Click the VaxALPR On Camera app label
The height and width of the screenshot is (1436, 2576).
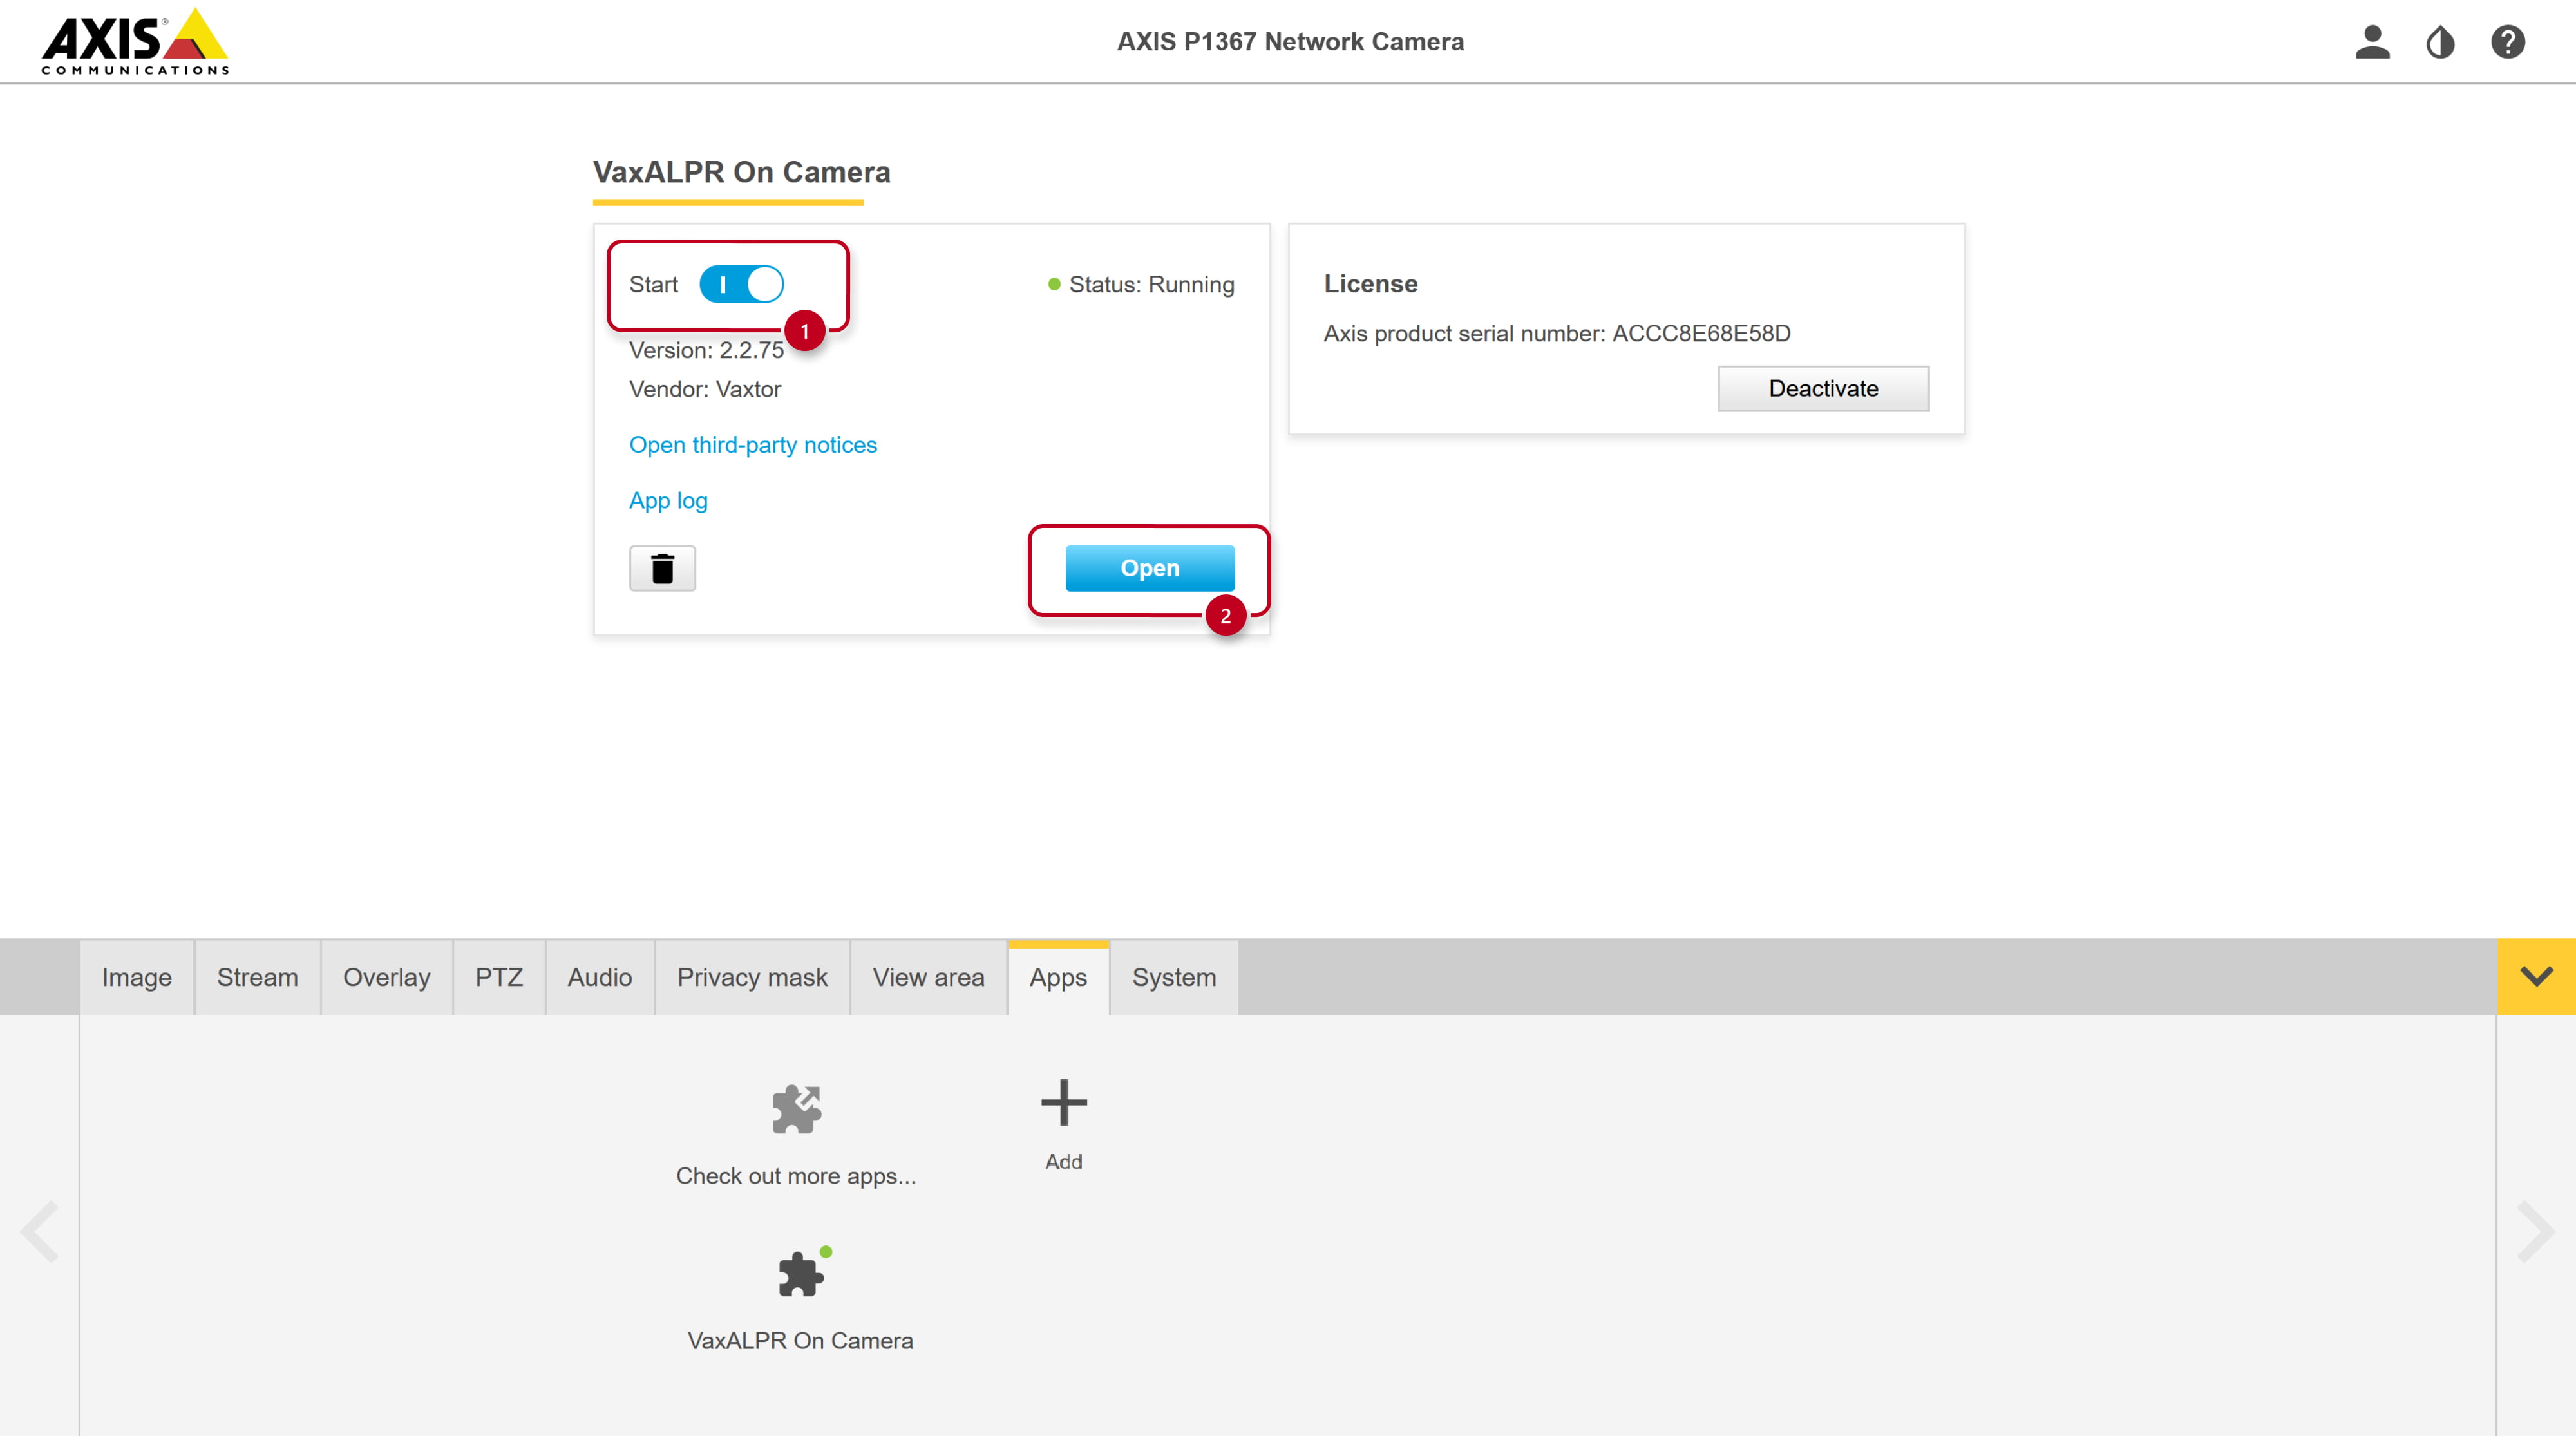(x=800, y=1341)
